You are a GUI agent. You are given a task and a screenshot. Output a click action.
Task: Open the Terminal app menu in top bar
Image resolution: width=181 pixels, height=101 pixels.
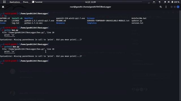tap(37, 2)
